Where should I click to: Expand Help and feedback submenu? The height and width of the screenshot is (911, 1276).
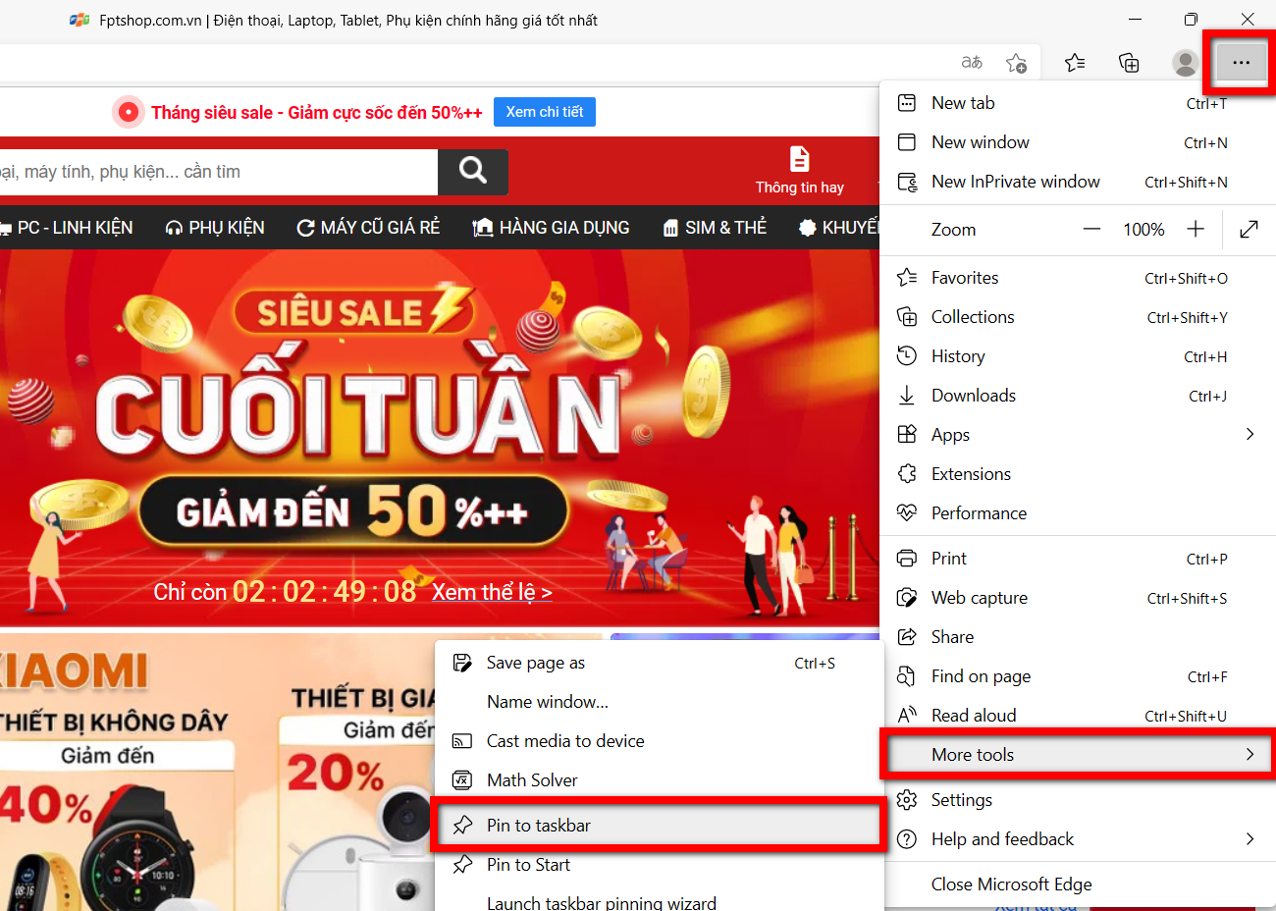tap(1078, 839)
